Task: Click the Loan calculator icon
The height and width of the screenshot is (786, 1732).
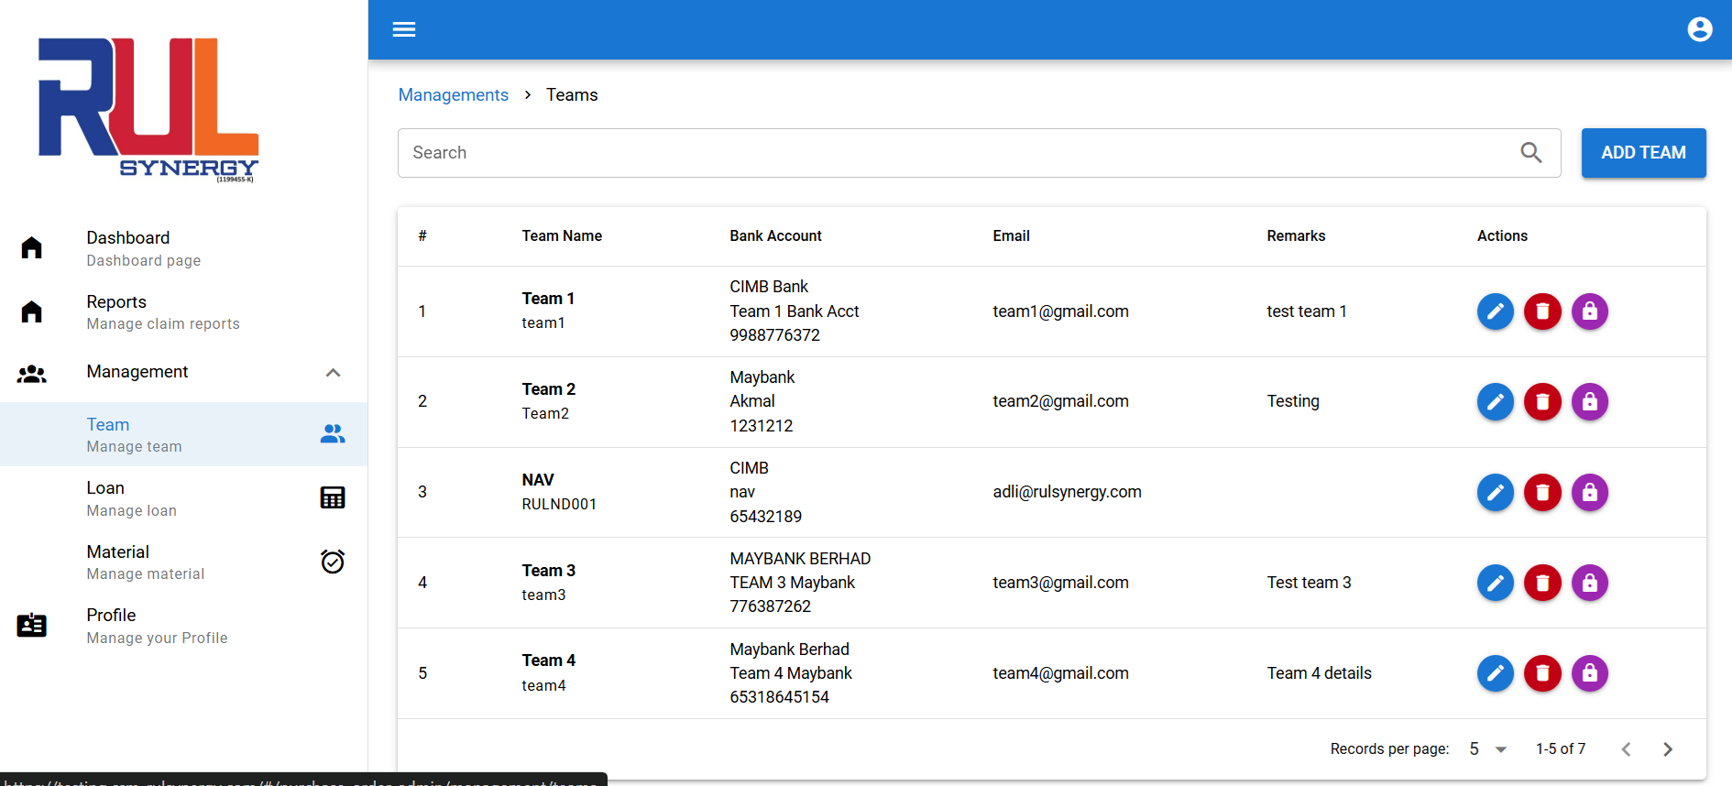Action: pyautogui.click(x=333, y=497)
